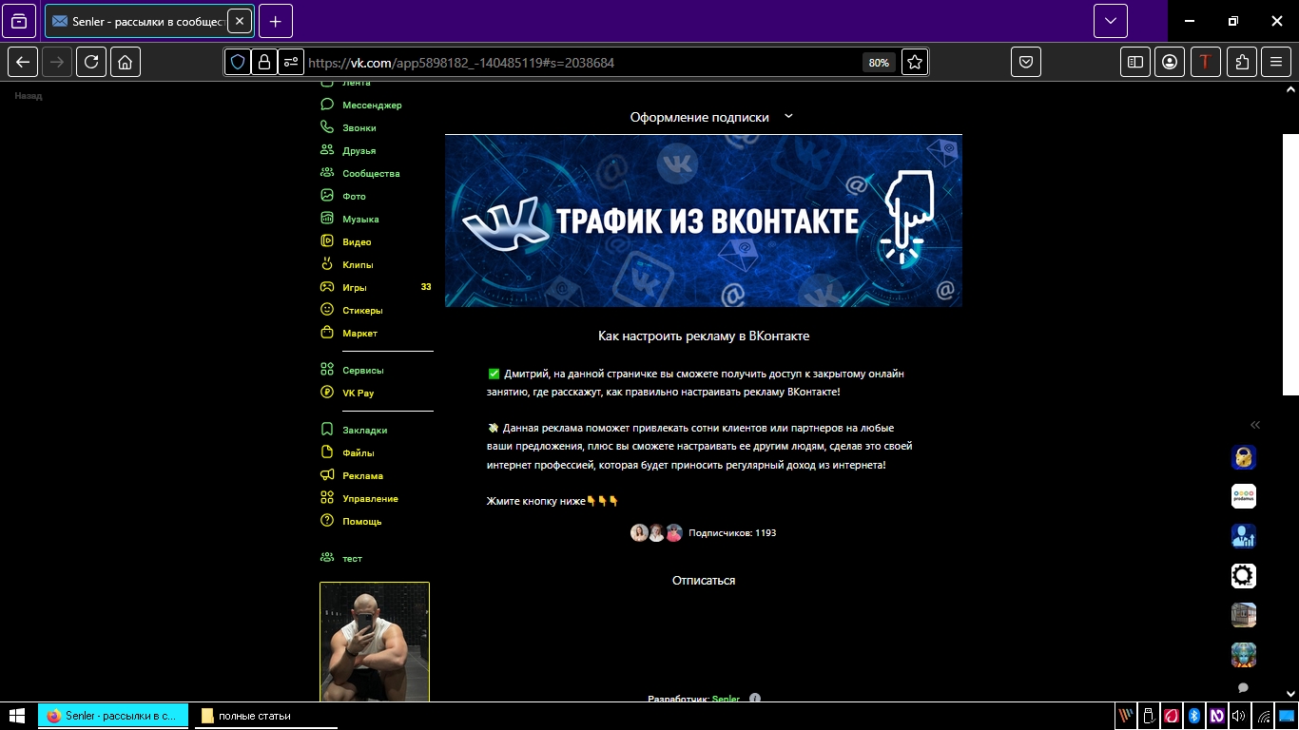Save page to Pocket
Screen dimensions: 1299x730
(x=1026, y=62)
